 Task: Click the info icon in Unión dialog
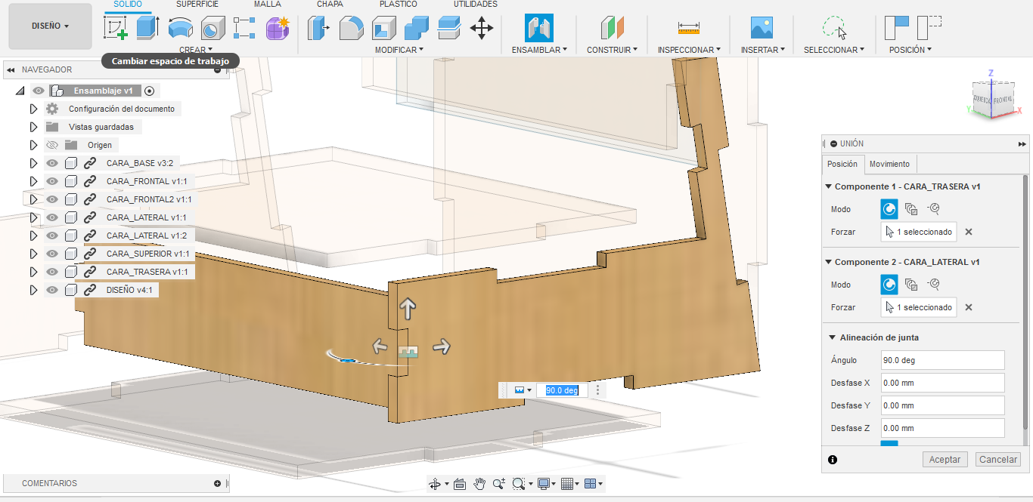click(x=833, y=460)
